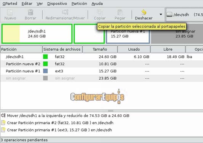The width and height of the screenshot is (203, 143).
Task: Open the /dev/sdh device selector combo box
Action: (x=184, y=14)
